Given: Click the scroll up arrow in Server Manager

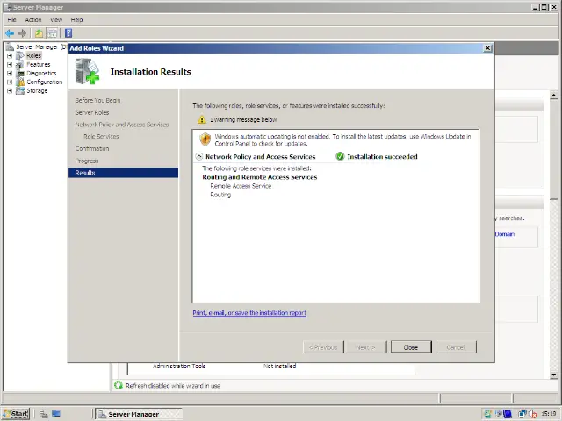Looking at the screenshot, I should (554, 95).
